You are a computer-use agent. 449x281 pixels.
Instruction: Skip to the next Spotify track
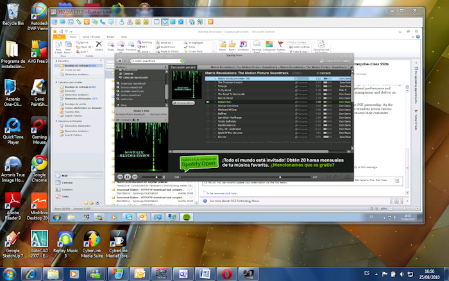point(135,176)
